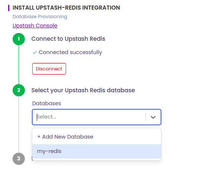The image size is (204, 176).
Task: Click the green step 1 circle
Action: (19, 39)
